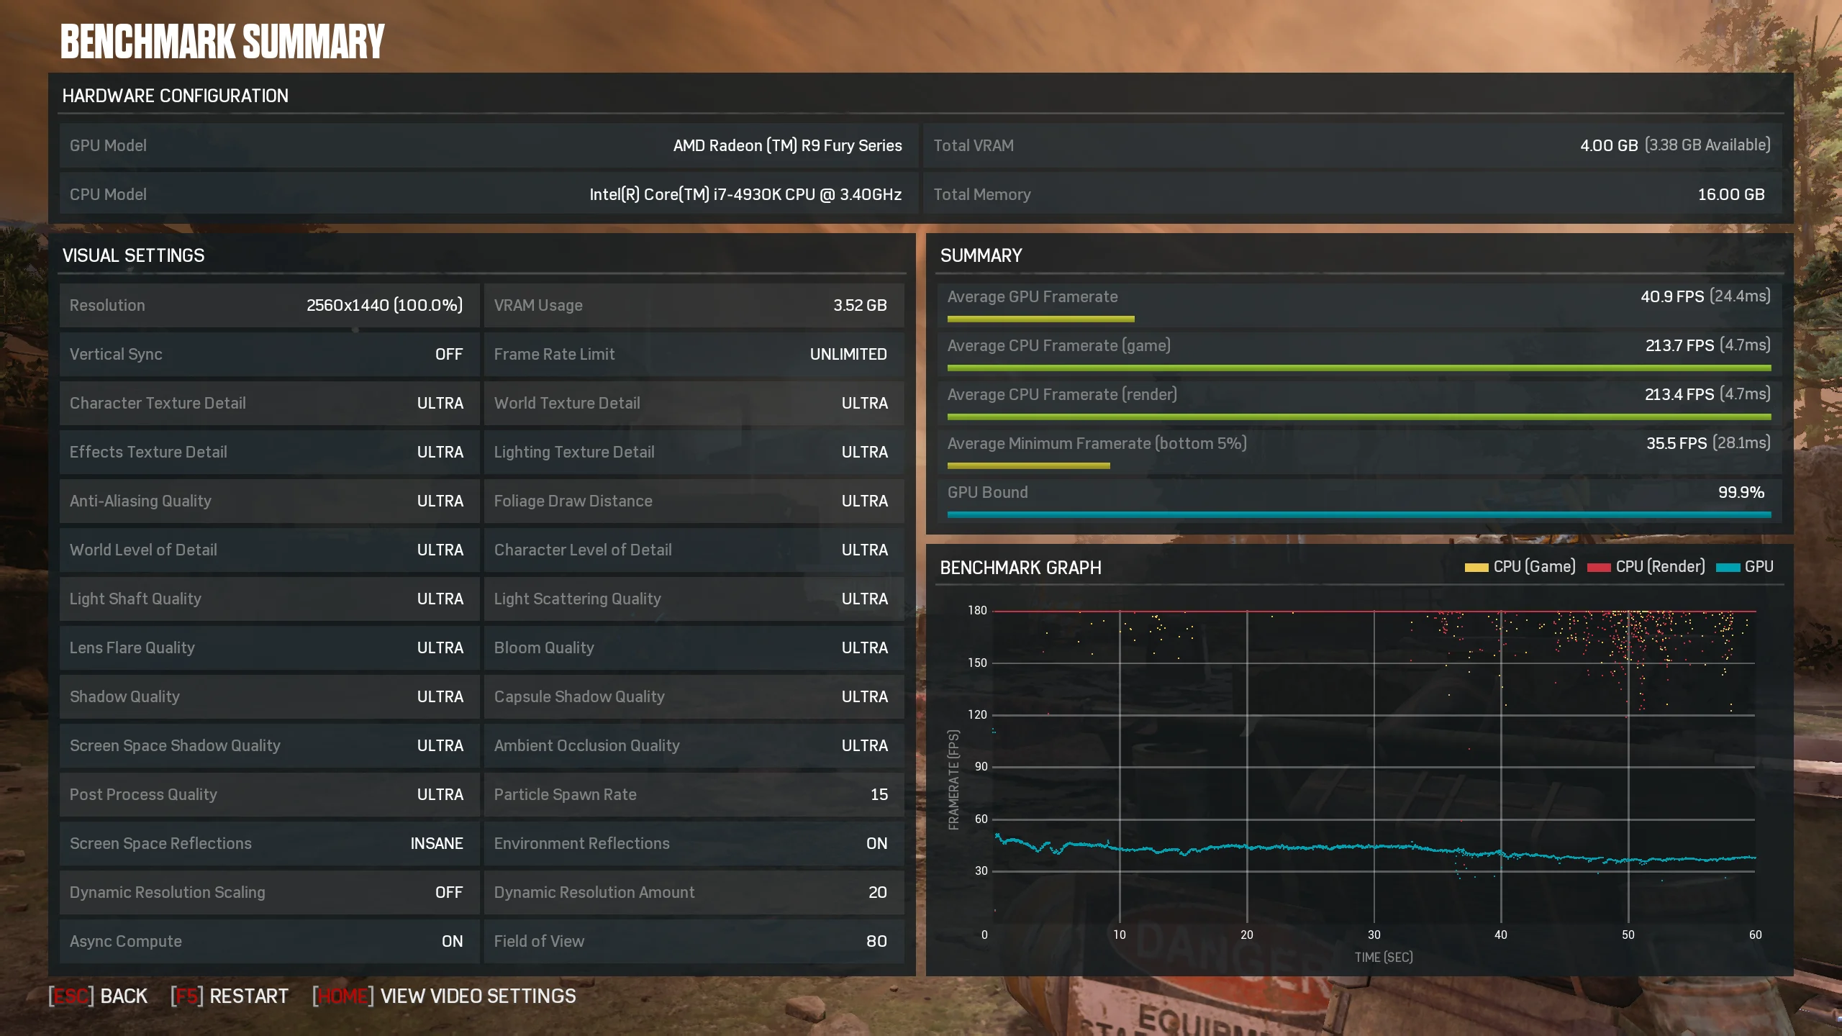Image resolution: width=1842 pixels, height=1036 pixels.
Task: Click the Bloom Quality row
Action: point(694,647)
